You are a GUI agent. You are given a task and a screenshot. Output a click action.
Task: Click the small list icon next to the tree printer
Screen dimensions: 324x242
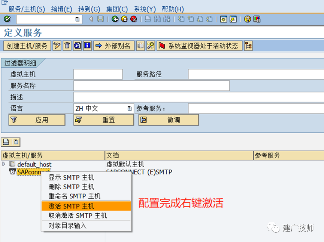16,142
